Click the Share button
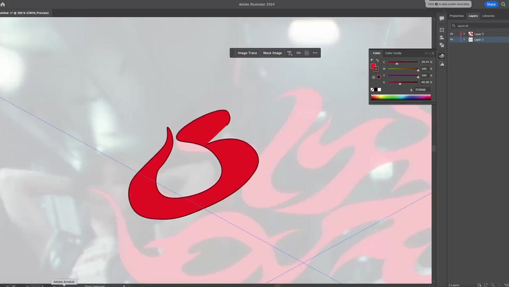 coord(491,4)
